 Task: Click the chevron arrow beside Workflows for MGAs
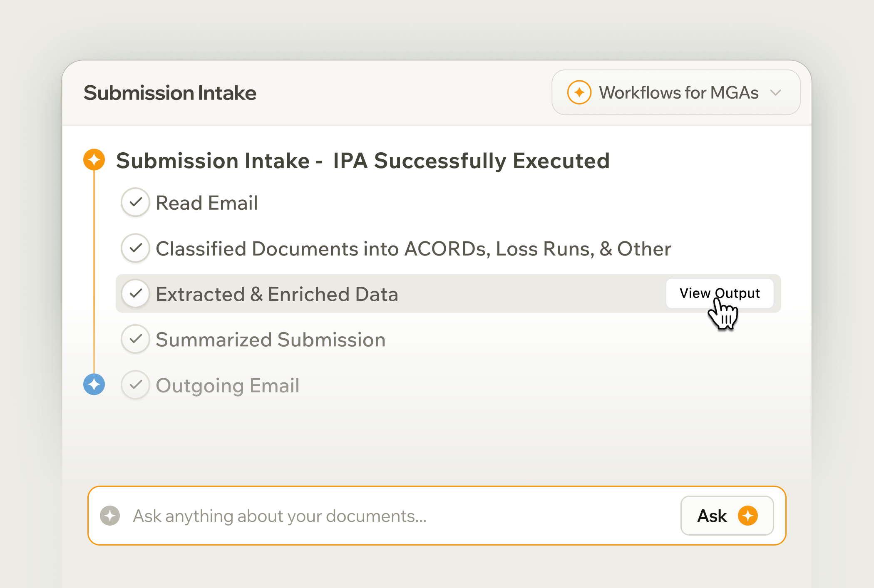point(775,92)
